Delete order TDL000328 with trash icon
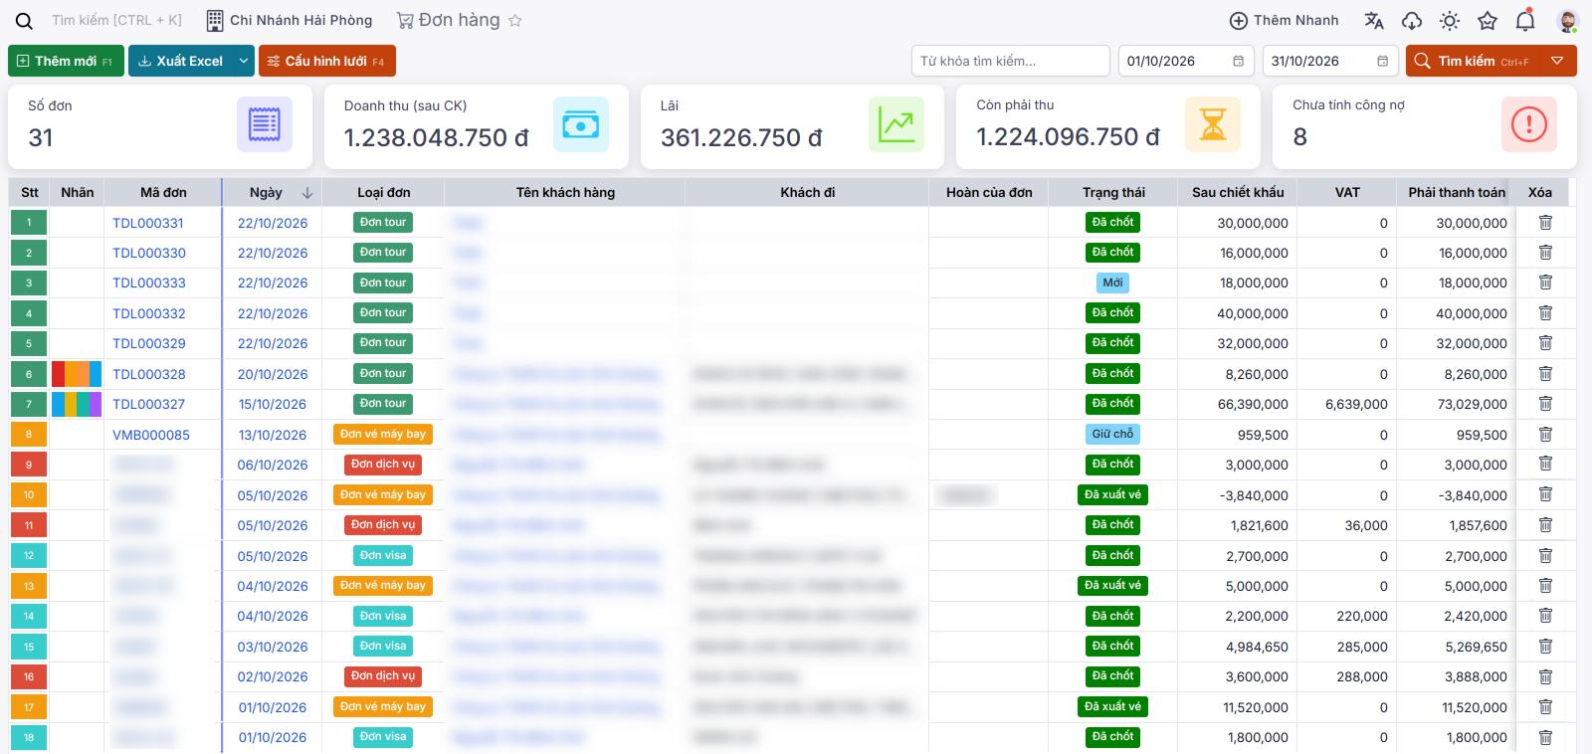This screenshot has width=1592, height=754. click(1545, 374)
